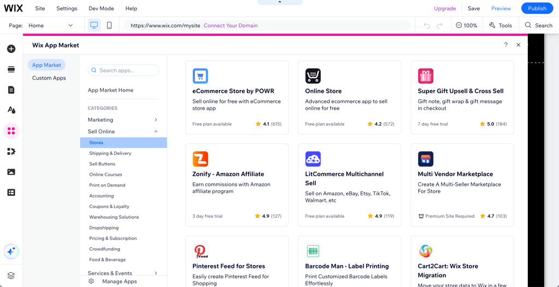Open the Help menu

tap(131, 8)
